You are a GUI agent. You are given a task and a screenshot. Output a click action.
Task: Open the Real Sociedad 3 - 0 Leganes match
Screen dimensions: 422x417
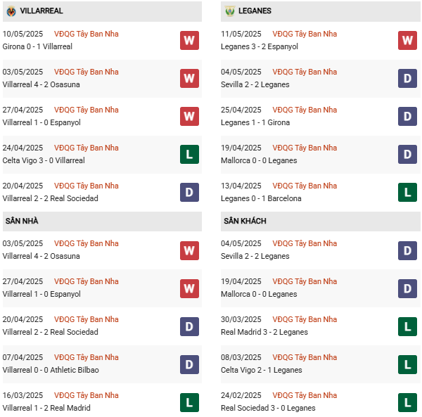point(268,408)
